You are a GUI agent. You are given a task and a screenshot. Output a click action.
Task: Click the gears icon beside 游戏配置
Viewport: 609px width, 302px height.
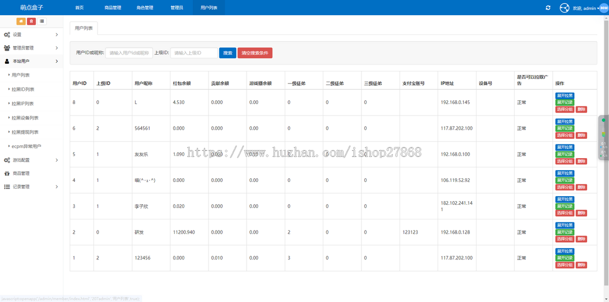point(7,160)
